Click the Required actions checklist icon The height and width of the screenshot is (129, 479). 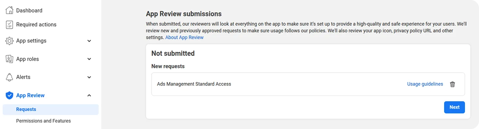click(9, 24)
